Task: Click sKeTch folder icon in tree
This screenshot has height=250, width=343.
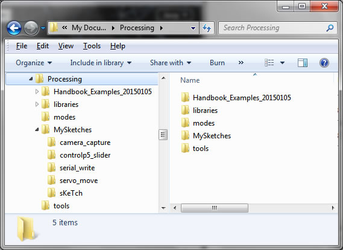Action: (52, 193)
